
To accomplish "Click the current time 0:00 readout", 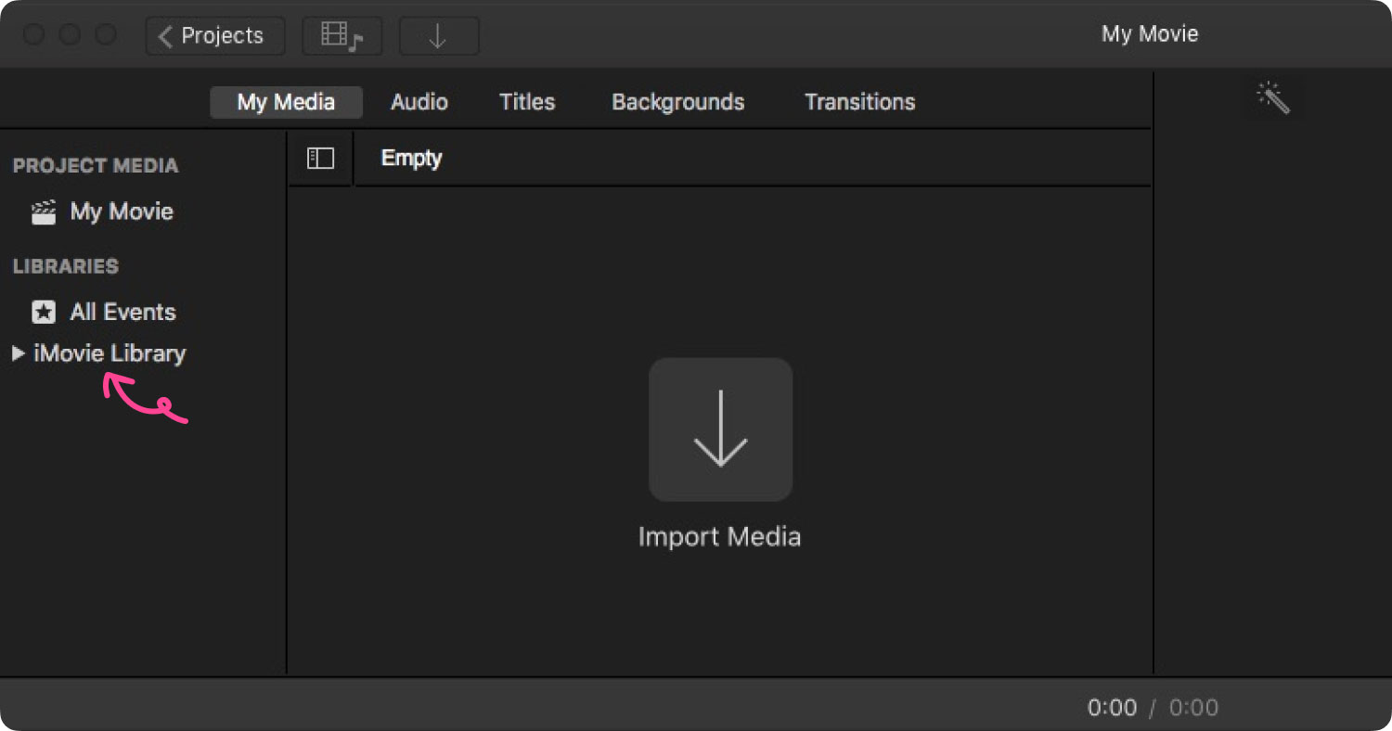I will 1112,708.
